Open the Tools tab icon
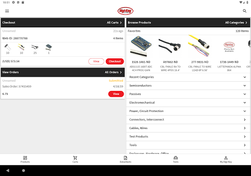The image size is (251, 176). (176, 158)
